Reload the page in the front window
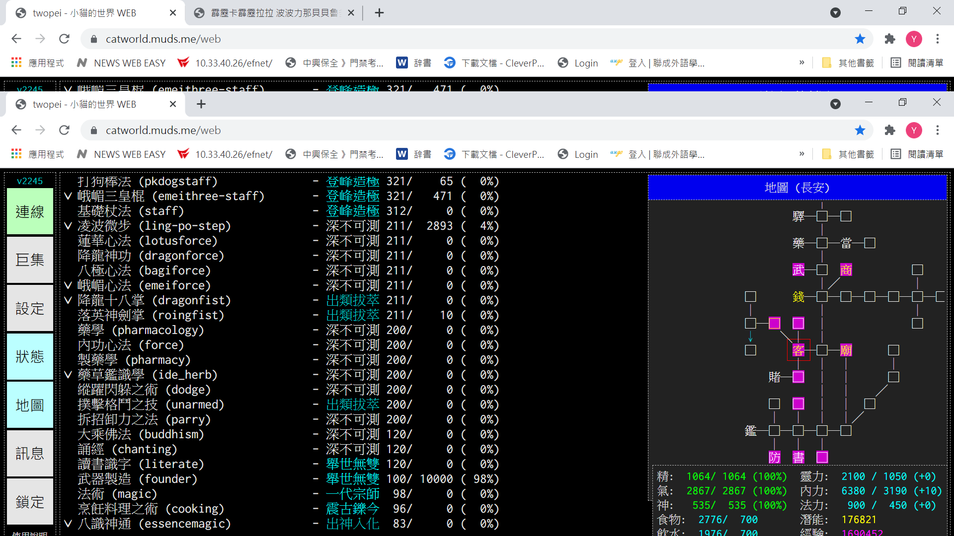Viewport: 954px width, 536px height. pos(64,130)
